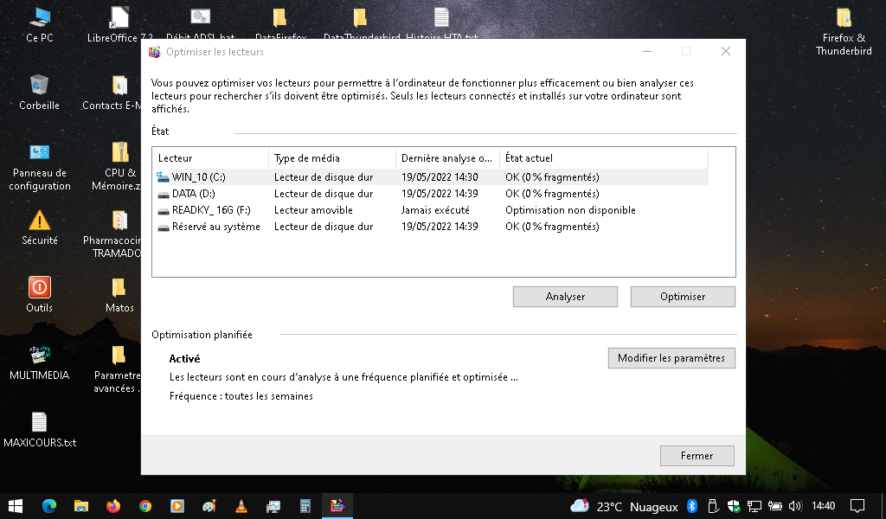Click the battery power tray icon
This screenshot has width=886, height=519.
tap(774, 506)
